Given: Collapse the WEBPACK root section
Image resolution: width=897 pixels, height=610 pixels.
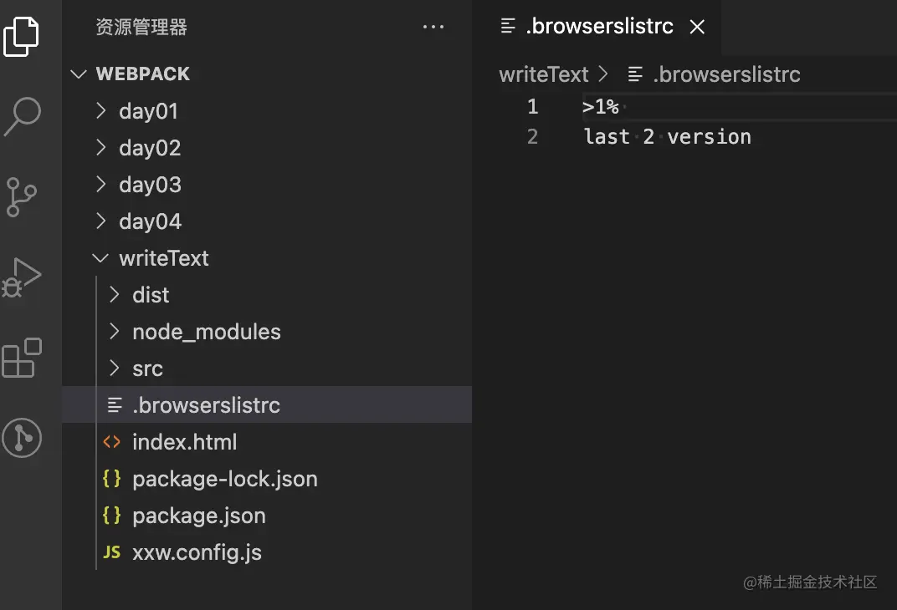Looking at the screenshot, I should (x=143, y=74).
